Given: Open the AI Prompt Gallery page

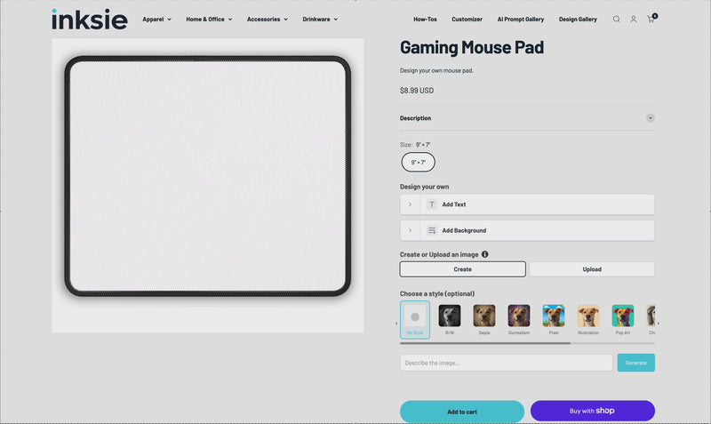Looking at the screenshot, I should pyautogui.click(x=521, y=19).
